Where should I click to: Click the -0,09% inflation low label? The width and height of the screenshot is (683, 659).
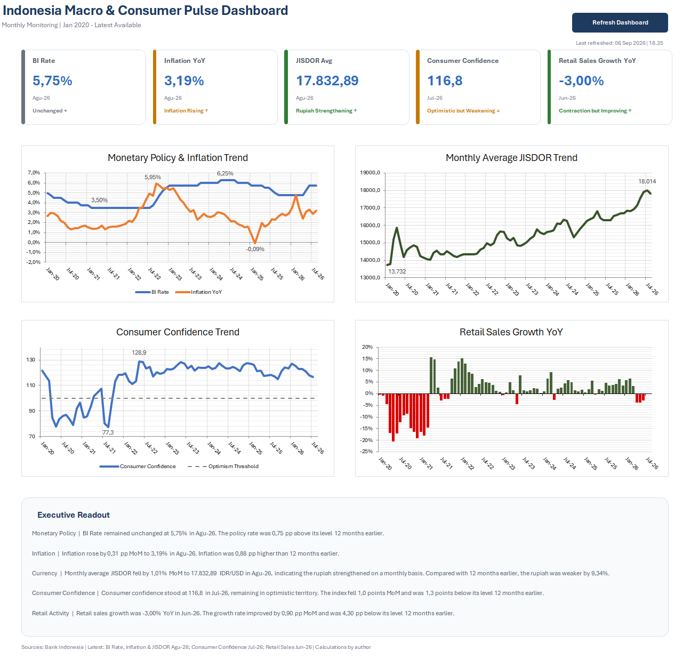click(x=255, y=249)
